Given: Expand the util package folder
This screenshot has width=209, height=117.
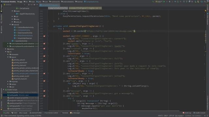Looking at the screenshot, I should [x=12, y=17].
